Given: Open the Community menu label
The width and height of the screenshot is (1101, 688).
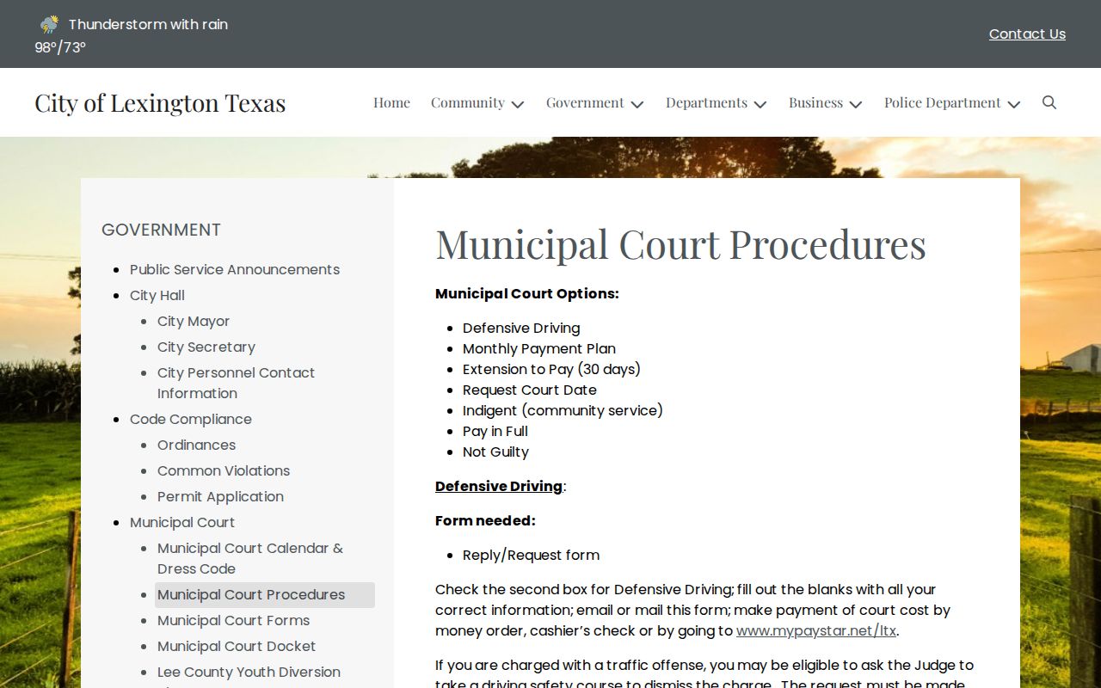Looking at the screenshot, I should point(468,102).
